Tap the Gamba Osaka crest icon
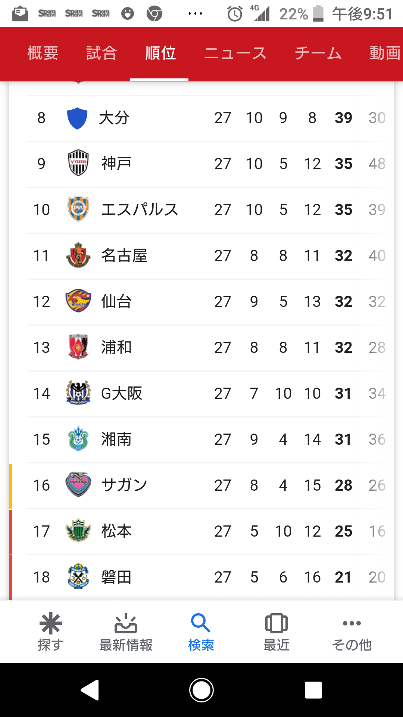The image size is (403, 717). tap(78, 393)
